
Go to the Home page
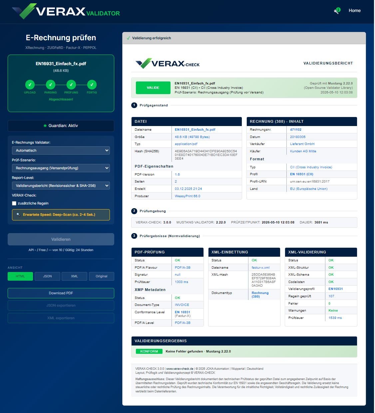pos(354,11)
